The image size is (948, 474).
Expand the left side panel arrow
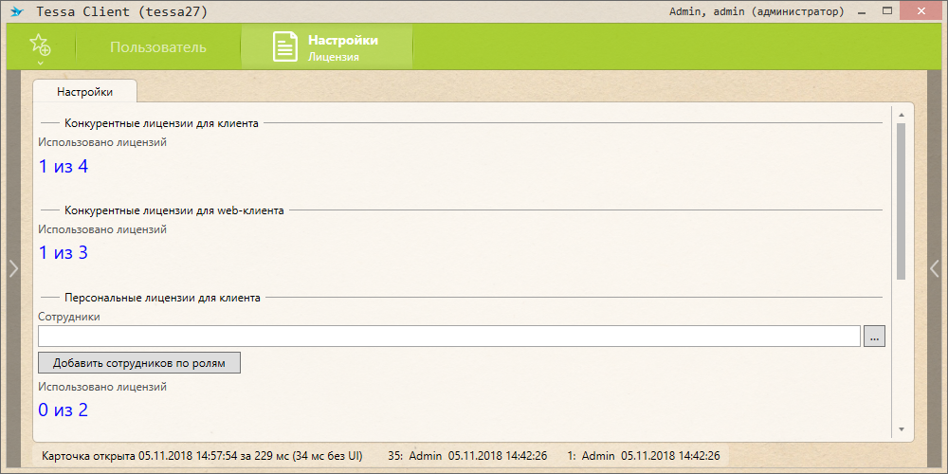click(13, 268)
